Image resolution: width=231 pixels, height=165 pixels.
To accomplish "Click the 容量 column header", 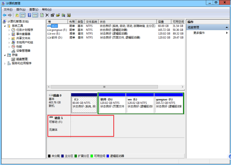I will (164, 22).
